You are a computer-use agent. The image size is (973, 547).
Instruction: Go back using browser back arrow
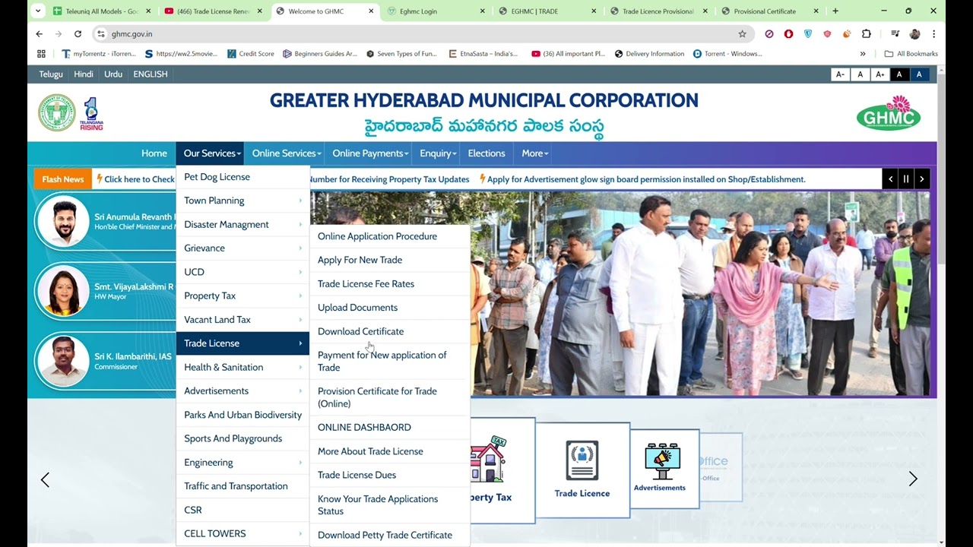tap(40, 34)
